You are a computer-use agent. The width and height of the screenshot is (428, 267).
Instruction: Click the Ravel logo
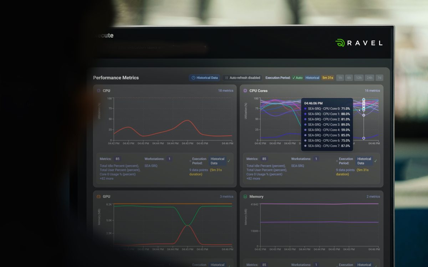tap(359, 43)
